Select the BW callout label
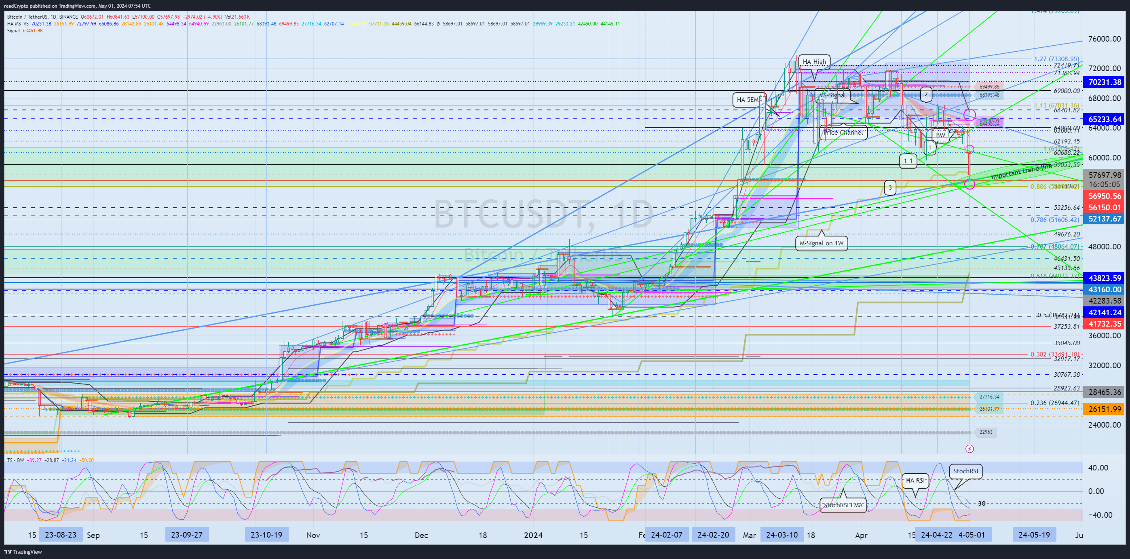Screen dimensions: 1130x559 (x=940, y=135)
